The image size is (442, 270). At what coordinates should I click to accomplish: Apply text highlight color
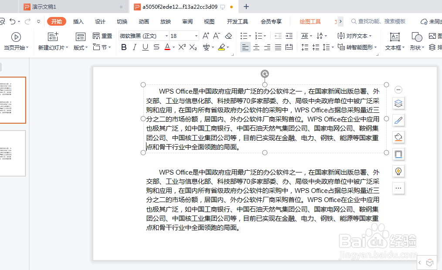tap(222, 47)
